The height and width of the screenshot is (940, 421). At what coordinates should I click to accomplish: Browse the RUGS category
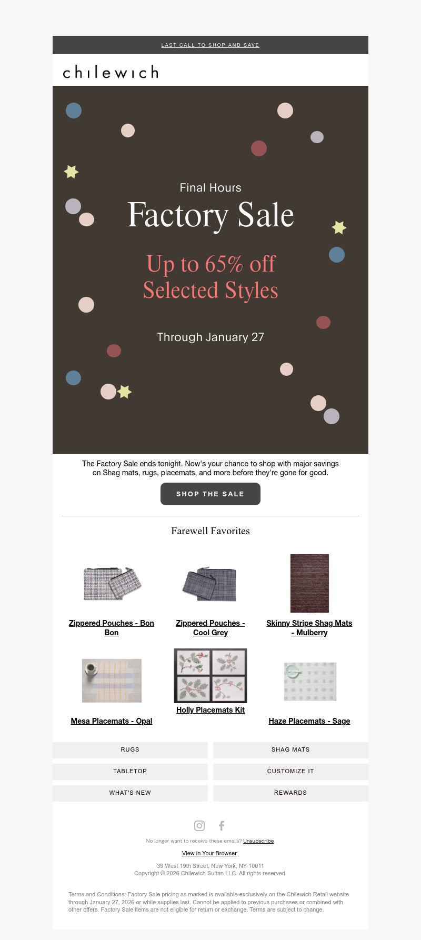pyautogui.click(x=130, y=749)
